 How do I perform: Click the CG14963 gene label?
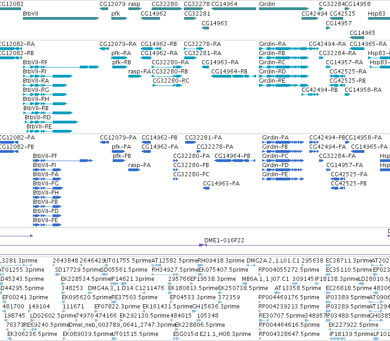pyautogui.click(x=214, y=23)
